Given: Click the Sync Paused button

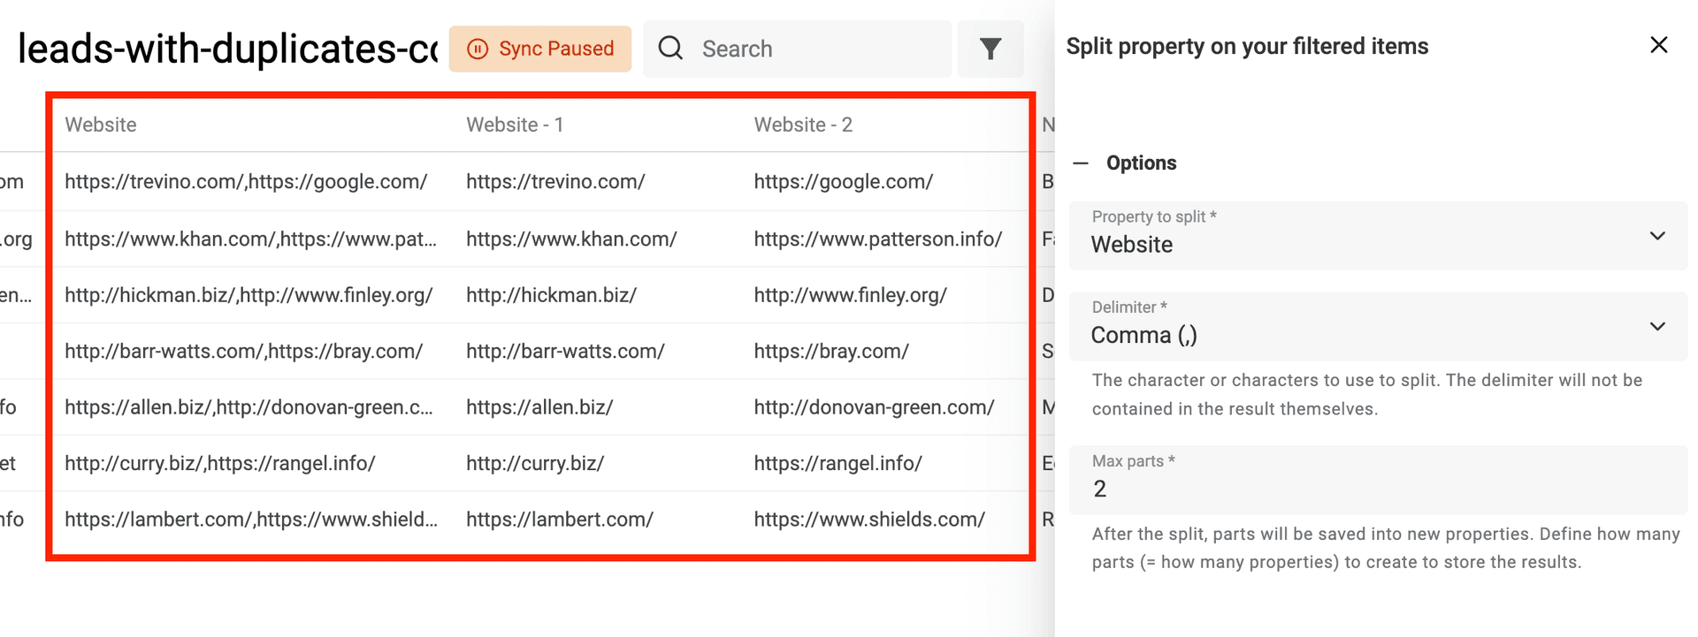Looking at the screenshot, I should (x=540, y=49).
